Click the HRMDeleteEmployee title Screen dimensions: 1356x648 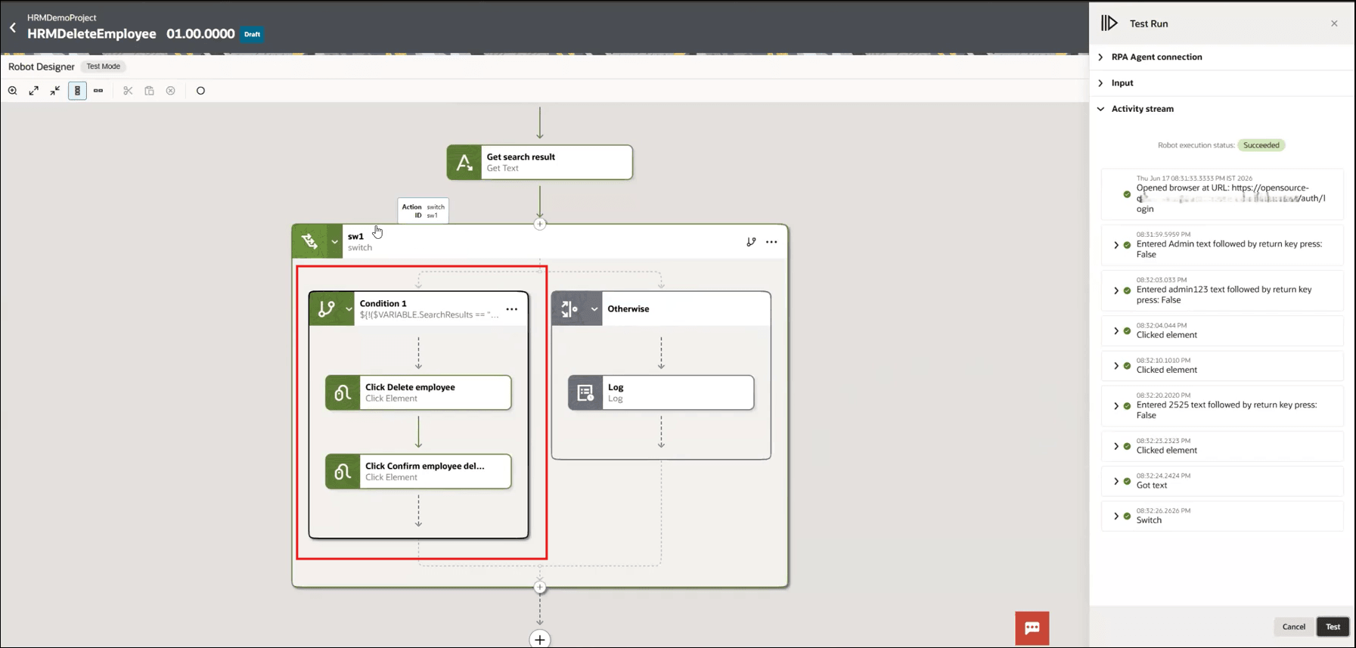[92, 34]
